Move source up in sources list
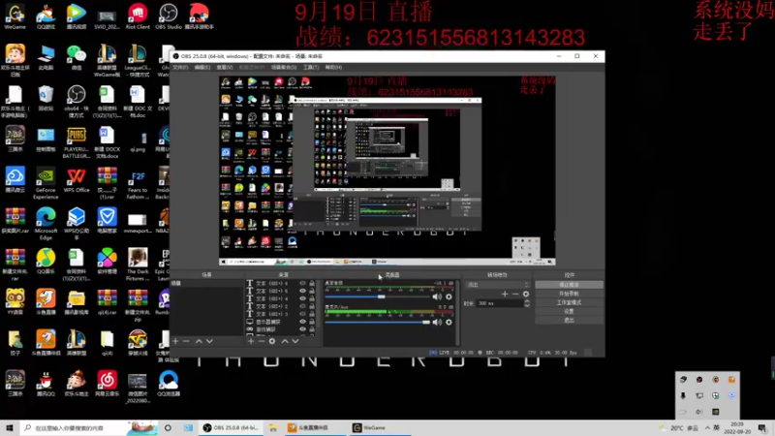 (x=285, y=341)
